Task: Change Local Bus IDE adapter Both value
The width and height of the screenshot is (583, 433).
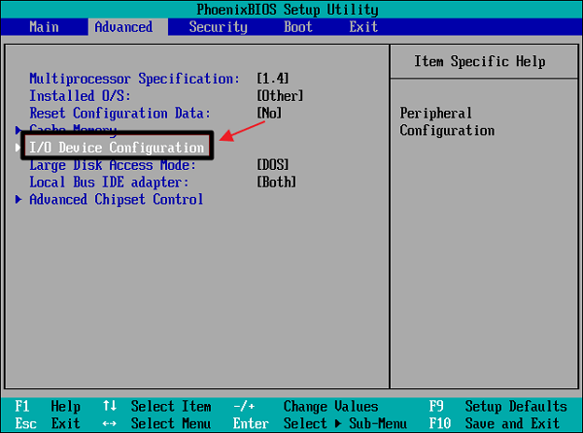Action: [276, 183]
